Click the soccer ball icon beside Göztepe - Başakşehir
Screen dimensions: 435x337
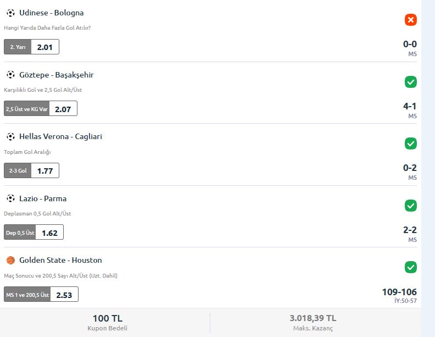10,75
